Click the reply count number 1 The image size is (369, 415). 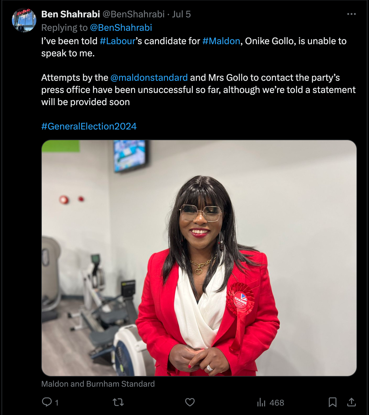(x=57, y=403)
